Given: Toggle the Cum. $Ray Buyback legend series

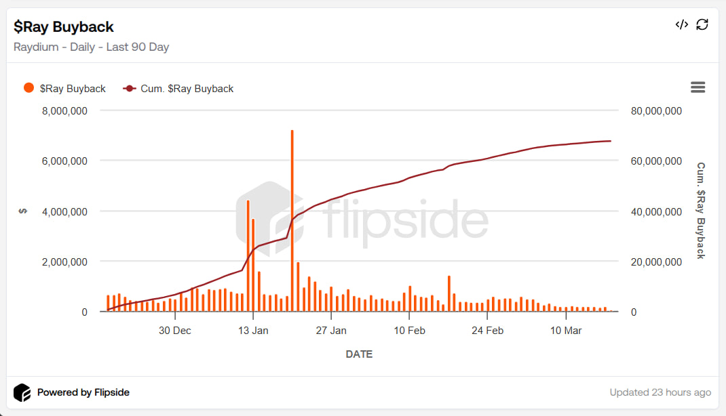Looking at the screenshot, I should [x=187, y=89].
